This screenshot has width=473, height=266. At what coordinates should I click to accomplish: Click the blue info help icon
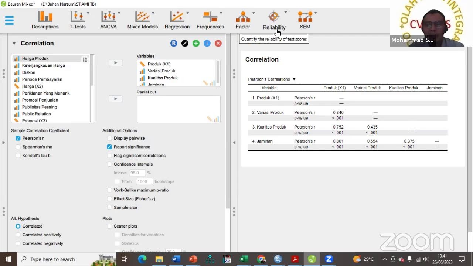click(x=207, y=43)
